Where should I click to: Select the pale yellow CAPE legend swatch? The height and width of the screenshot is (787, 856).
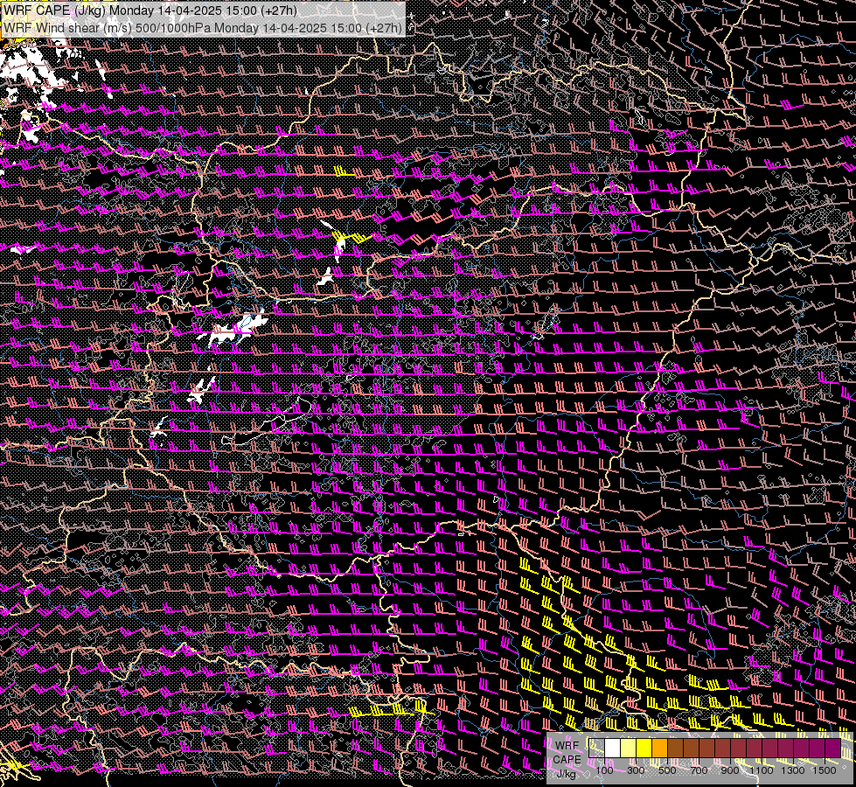coord(629,749)
